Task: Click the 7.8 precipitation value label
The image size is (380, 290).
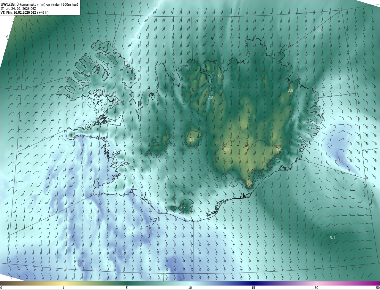Action: click(319, 31)
